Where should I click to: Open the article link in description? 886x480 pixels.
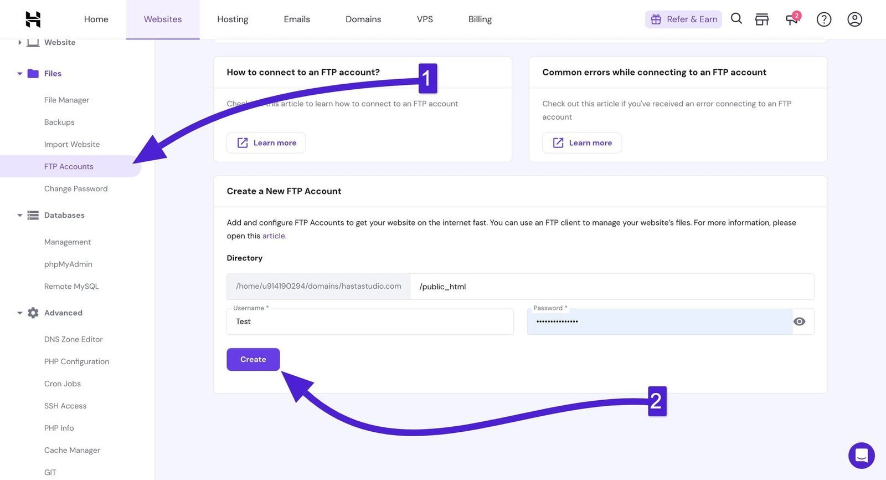click(x=274, y=236)
